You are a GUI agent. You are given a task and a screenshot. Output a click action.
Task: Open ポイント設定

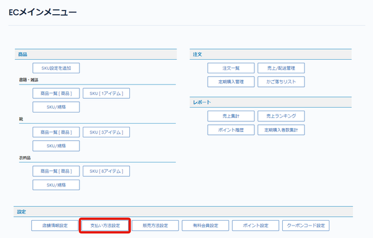click(256, 226)
